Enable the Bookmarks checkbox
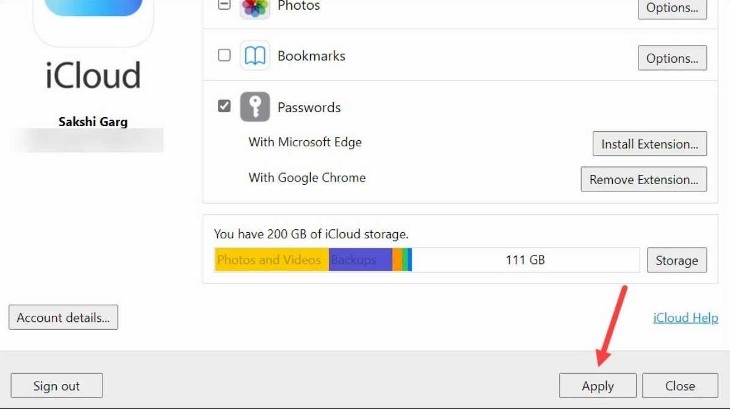 click(x=225, y=55)
